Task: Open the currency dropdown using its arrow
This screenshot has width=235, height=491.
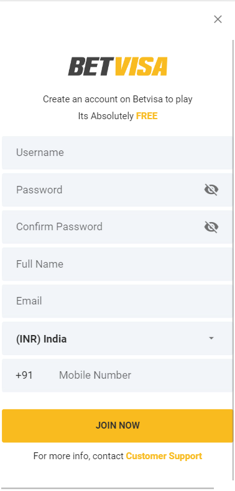Action: (x=211, y=339)
